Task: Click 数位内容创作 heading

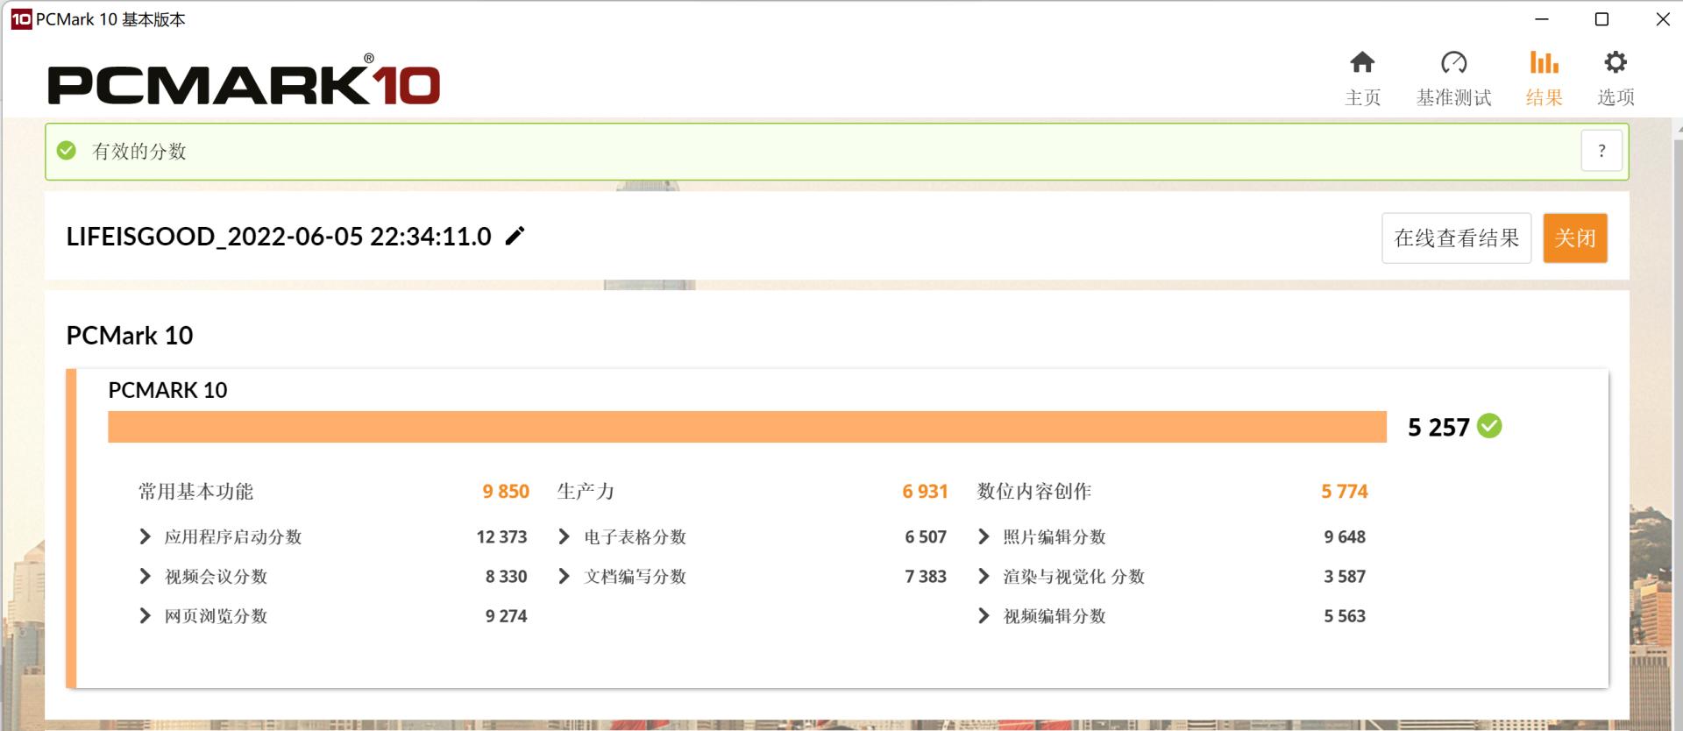Action: point(1034,492)
